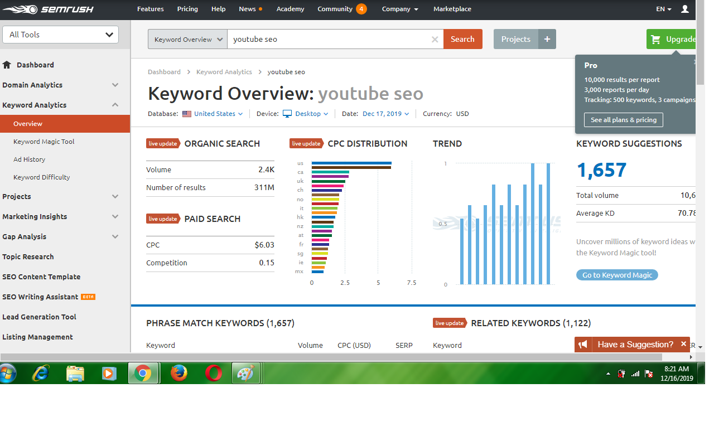Open the Keyword Overview search type dropdown
Screen dimensions: 714x446
[187, 40]
